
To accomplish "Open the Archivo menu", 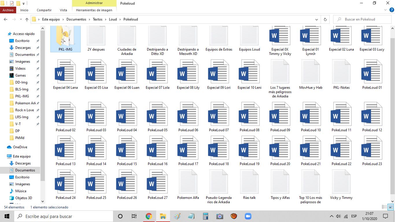I will click(8, 10).
